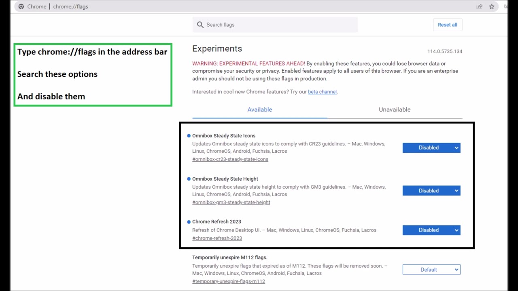Click blue dot beside Omnibox Steady State Height
The height and width of the screenshot is (291, 518).
pyautogui.click(x=189, y=179)
